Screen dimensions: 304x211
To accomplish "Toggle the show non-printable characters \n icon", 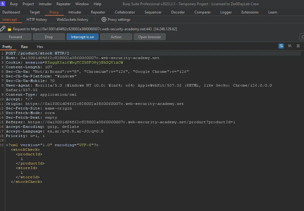I will click(290, 46).
